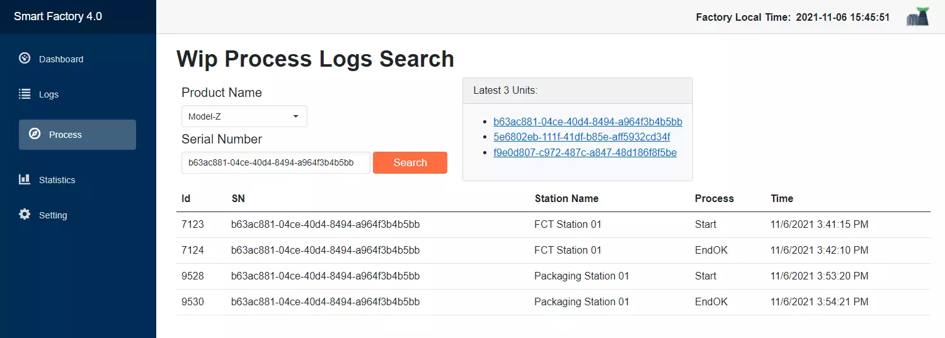Screen dimensions: 945x338
Task: Go to the Statistics menu item
Action: (x=57, y=180)
